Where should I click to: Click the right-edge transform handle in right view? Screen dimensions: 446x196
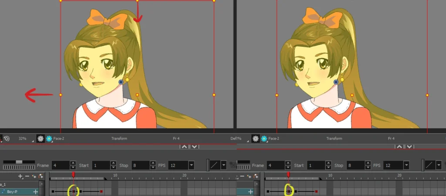pos(427,95)
